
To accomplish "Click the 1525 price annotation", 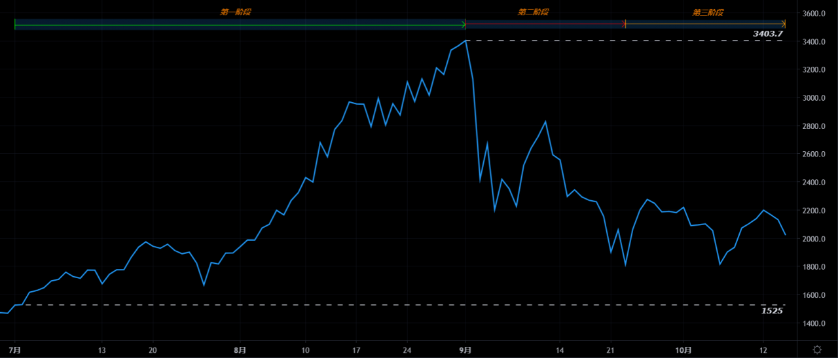I will click(x=772, y=311).
